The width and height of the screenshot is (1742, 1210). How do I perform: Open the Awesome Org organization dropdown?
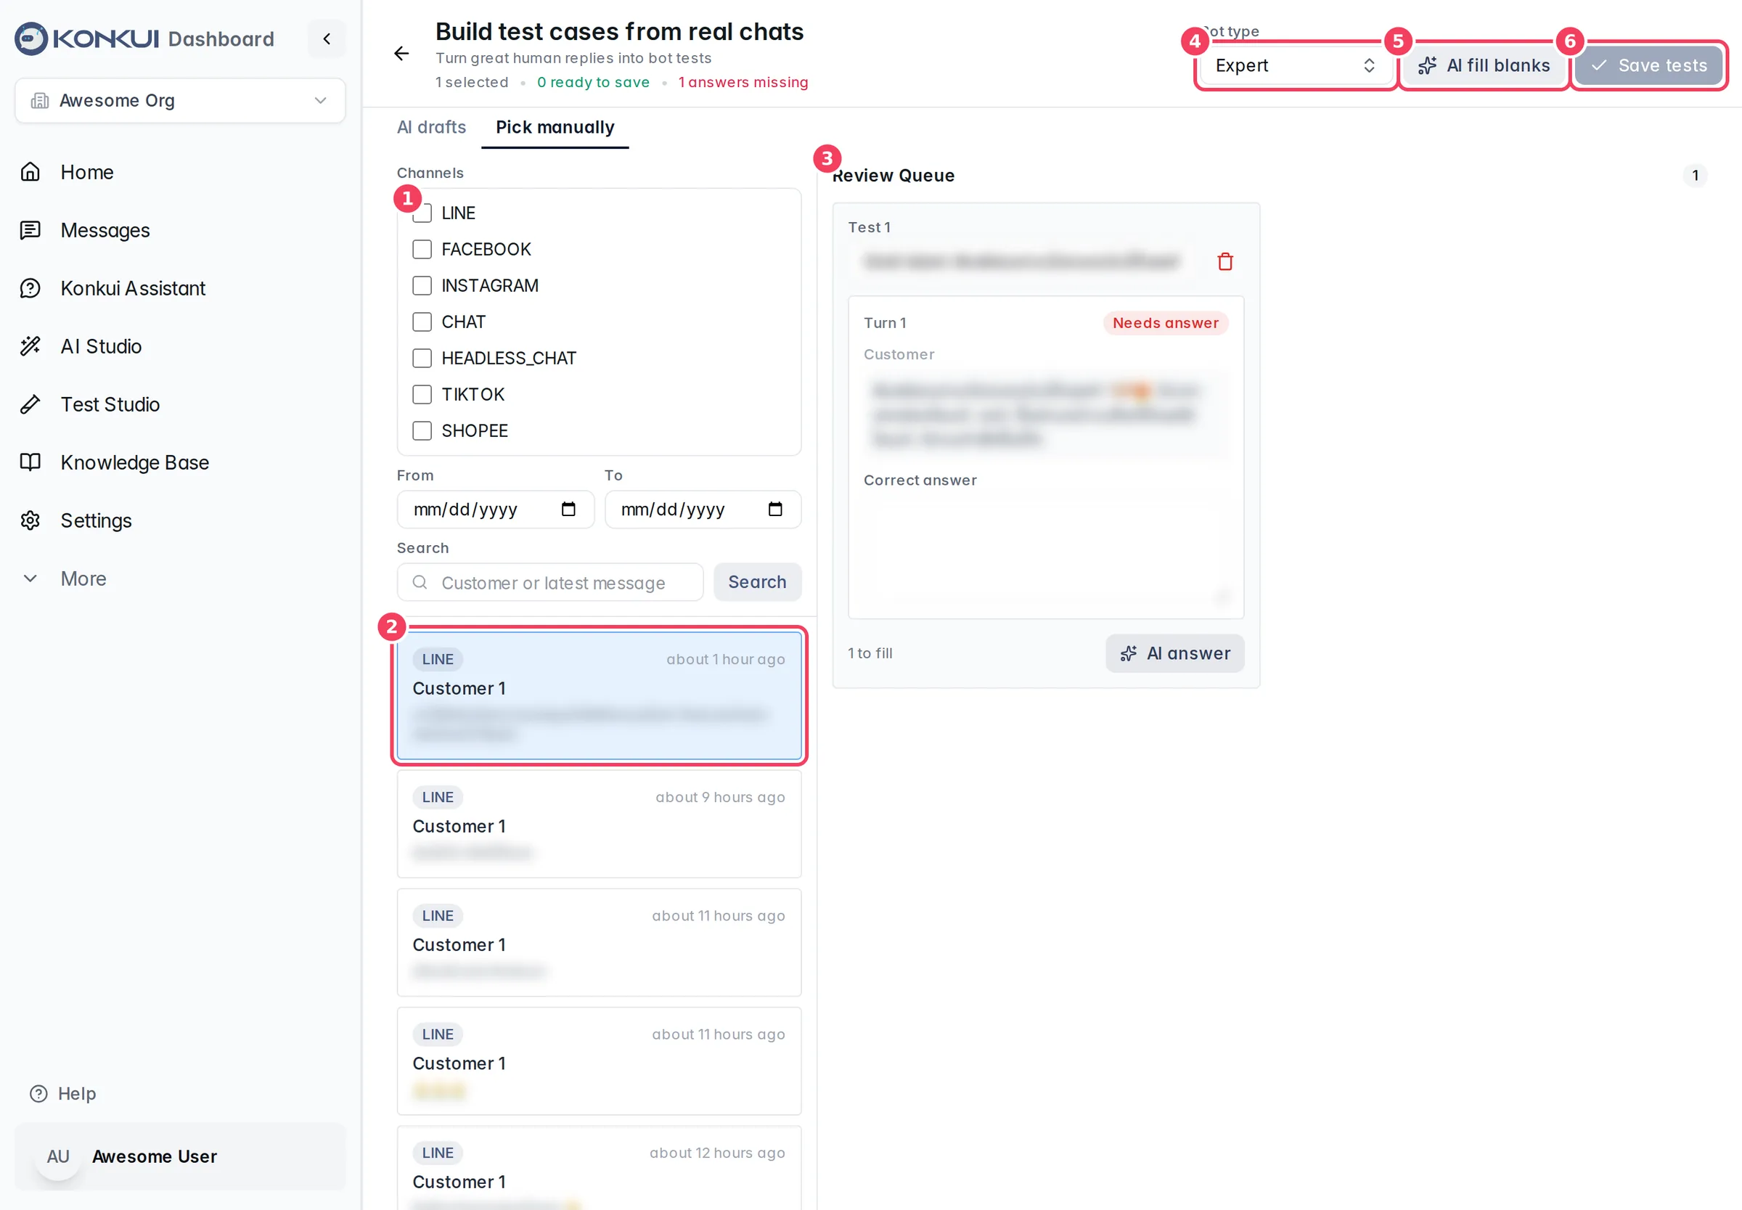181,100
